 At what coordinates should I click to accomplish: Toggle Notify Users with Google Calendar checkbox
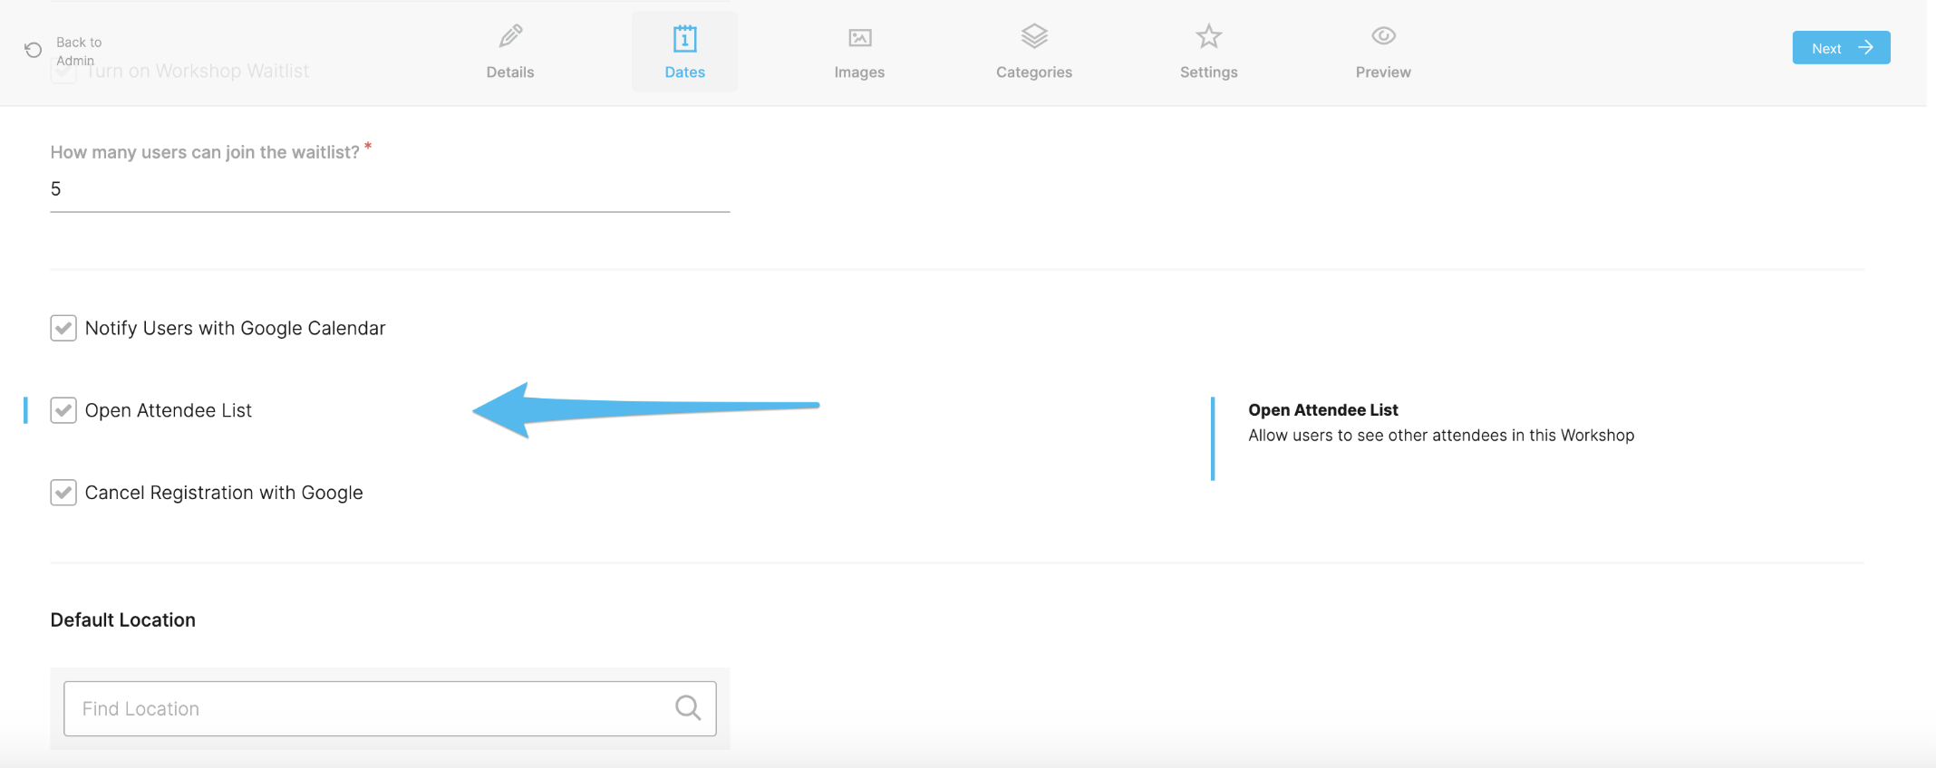tap(63, 328)
